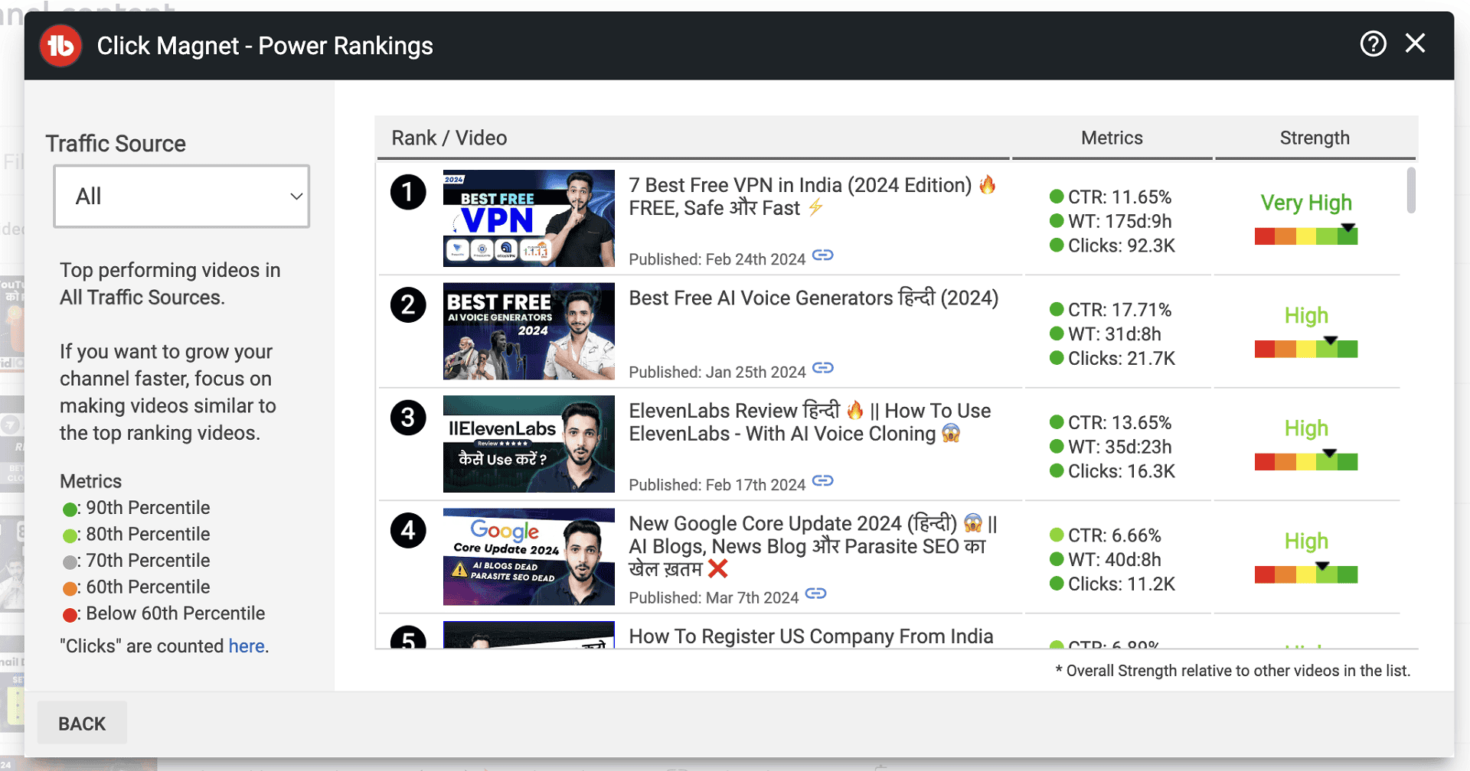Click the Rank / Video column header
This screenshot has height=771, width=1470.
(449, 138)
